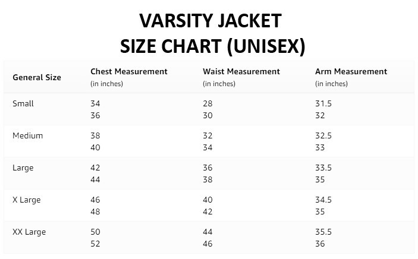Select the X Large row label
Image resolution: width=418 pixels, height=259 pixels.
pyautogui.click(x=26, y=200)
